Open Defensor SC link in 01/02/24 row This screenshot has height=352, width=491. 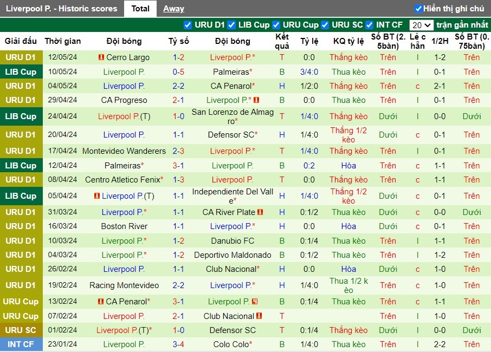(x=232, y=330)
